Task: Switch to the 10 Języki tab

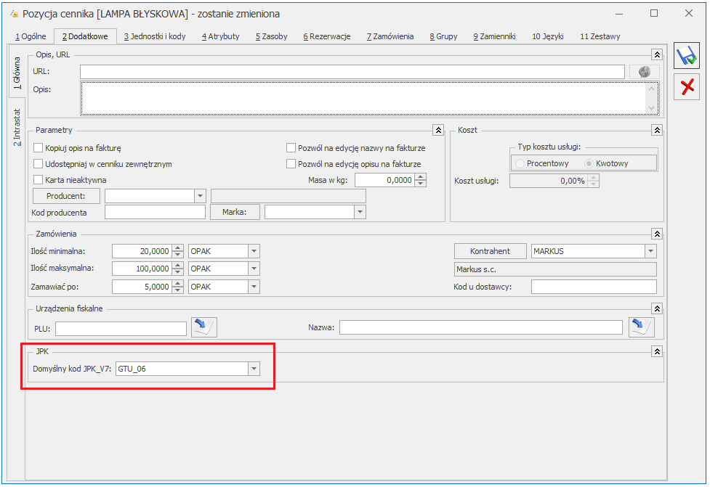Action: coord(548,36)
